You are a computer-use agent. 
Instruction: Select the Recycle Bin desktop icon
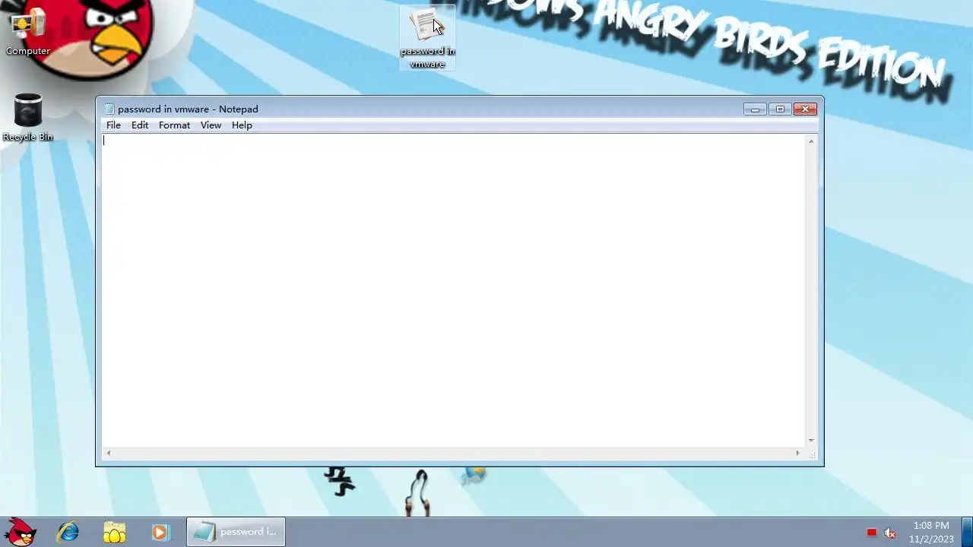point(28,118)
